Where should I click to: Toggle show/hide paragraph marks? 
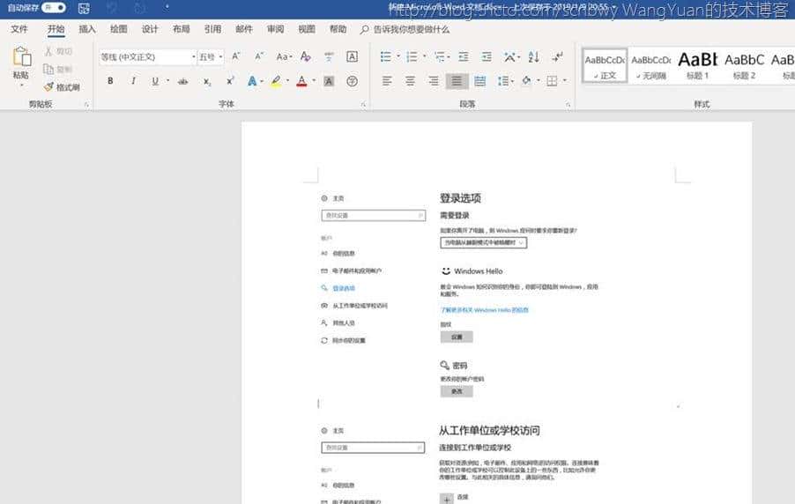557,56
